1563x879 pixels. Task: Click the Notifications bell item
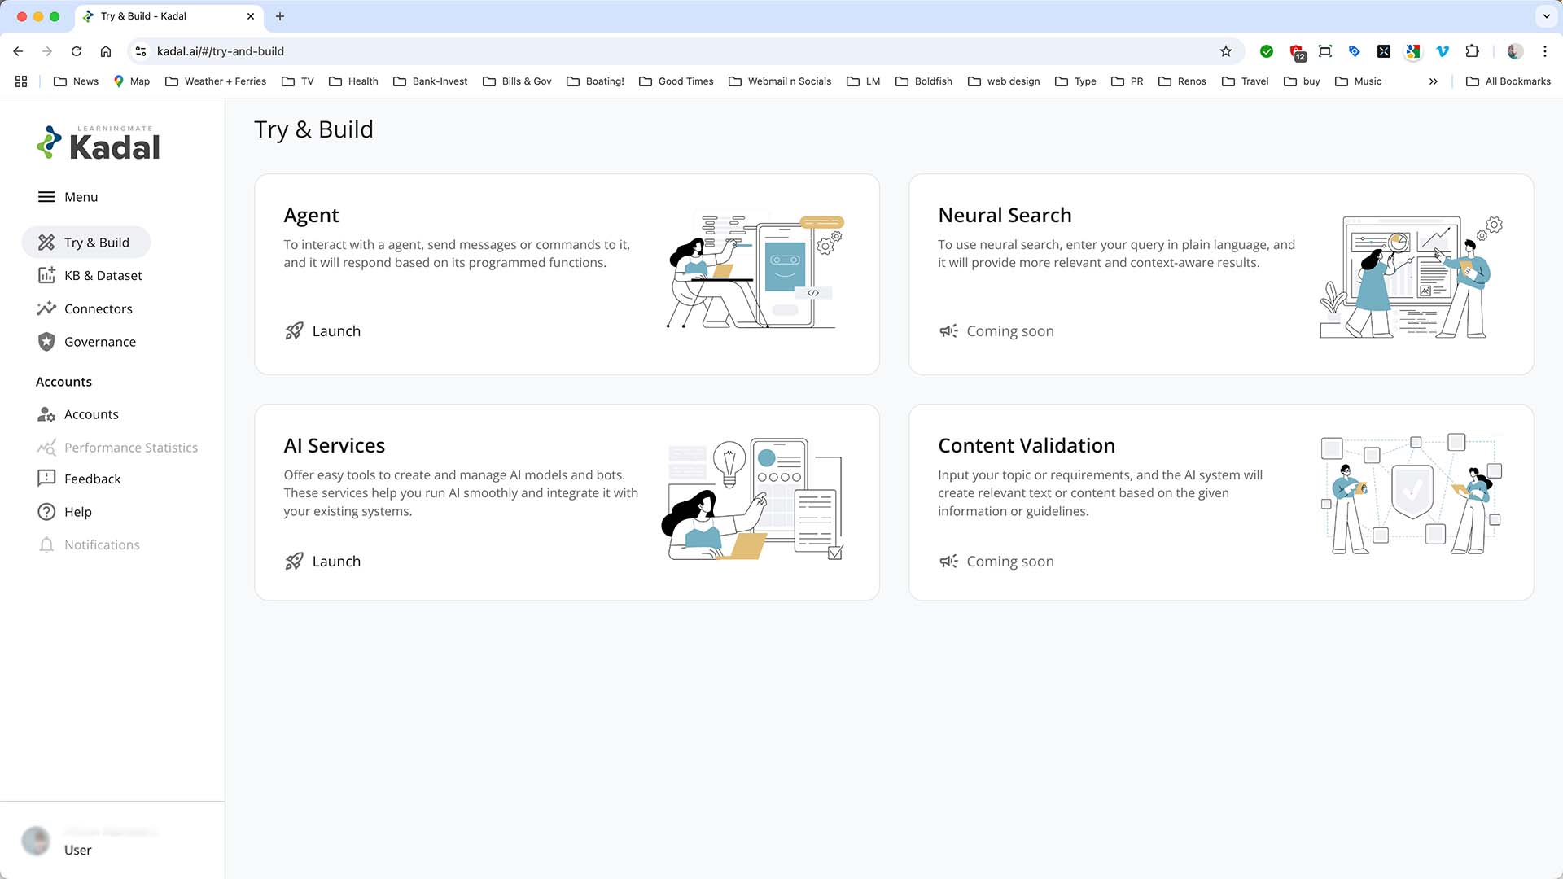(101, 544)
